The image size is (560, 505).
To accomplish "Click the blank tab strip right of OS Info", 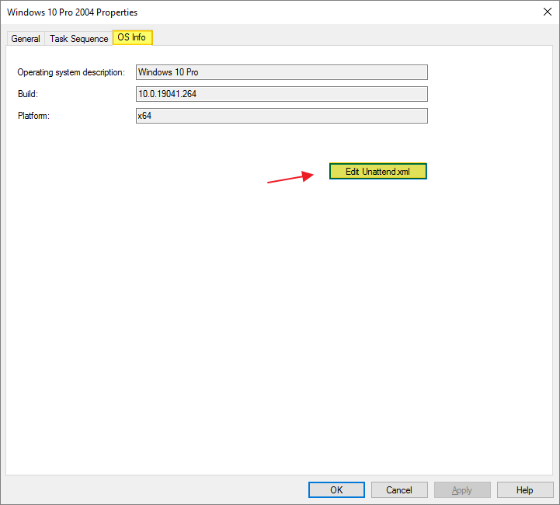I will [x=350, y=37].
